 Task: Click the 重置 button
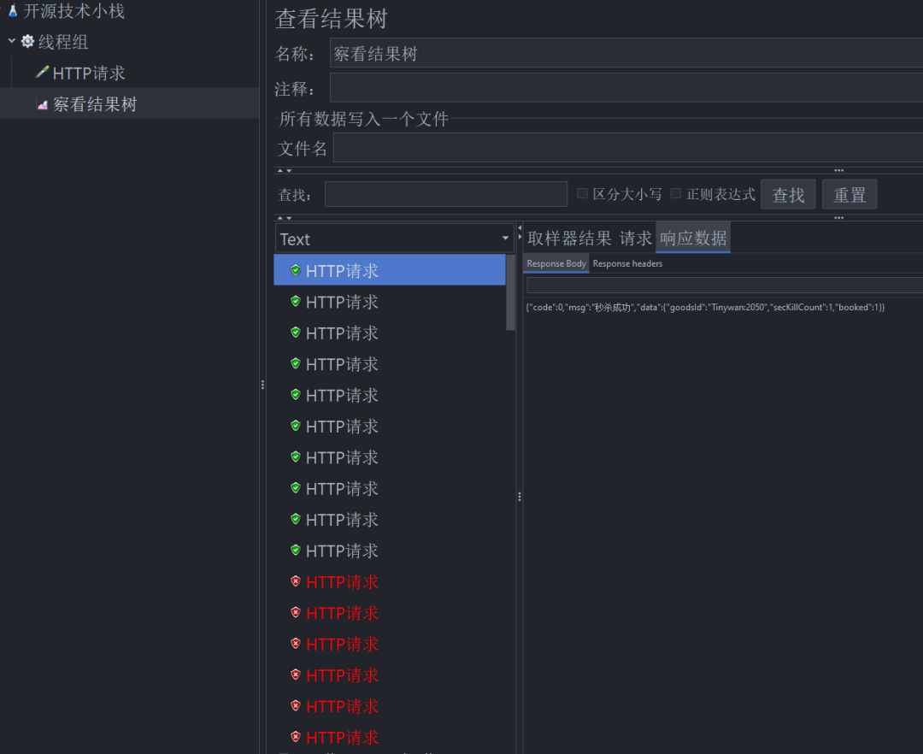(x=850, y=194)
